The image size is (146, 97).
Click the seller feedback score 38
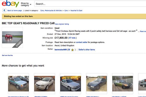(x=69, y=50)
